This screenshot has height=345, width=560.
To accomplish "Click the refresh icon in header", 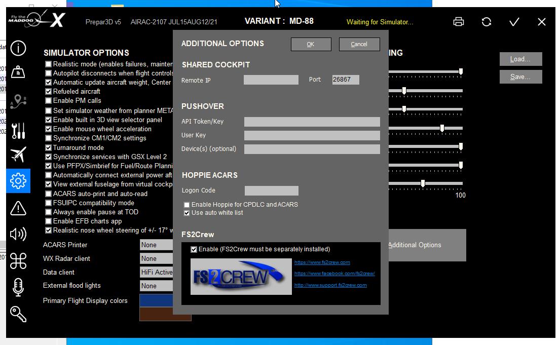I will (487, 22).
